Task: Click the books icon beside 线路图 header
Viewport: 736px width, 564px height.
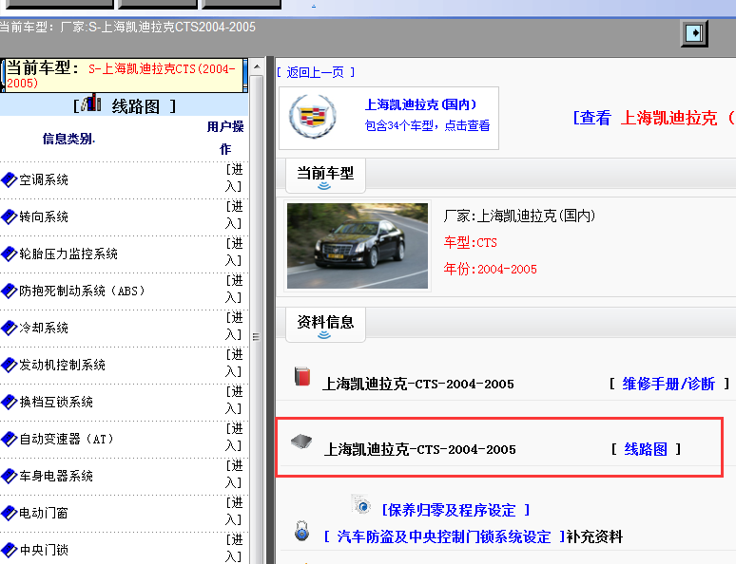Action: tap(91, 103)
